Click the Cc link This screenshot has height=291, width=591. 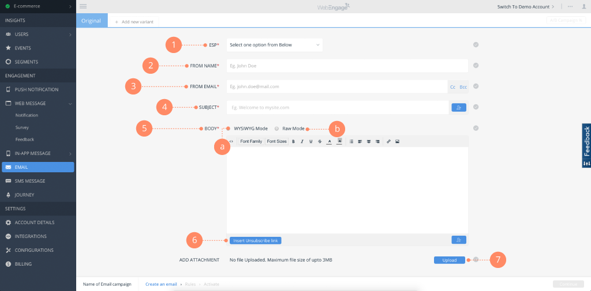click(452, 87)
